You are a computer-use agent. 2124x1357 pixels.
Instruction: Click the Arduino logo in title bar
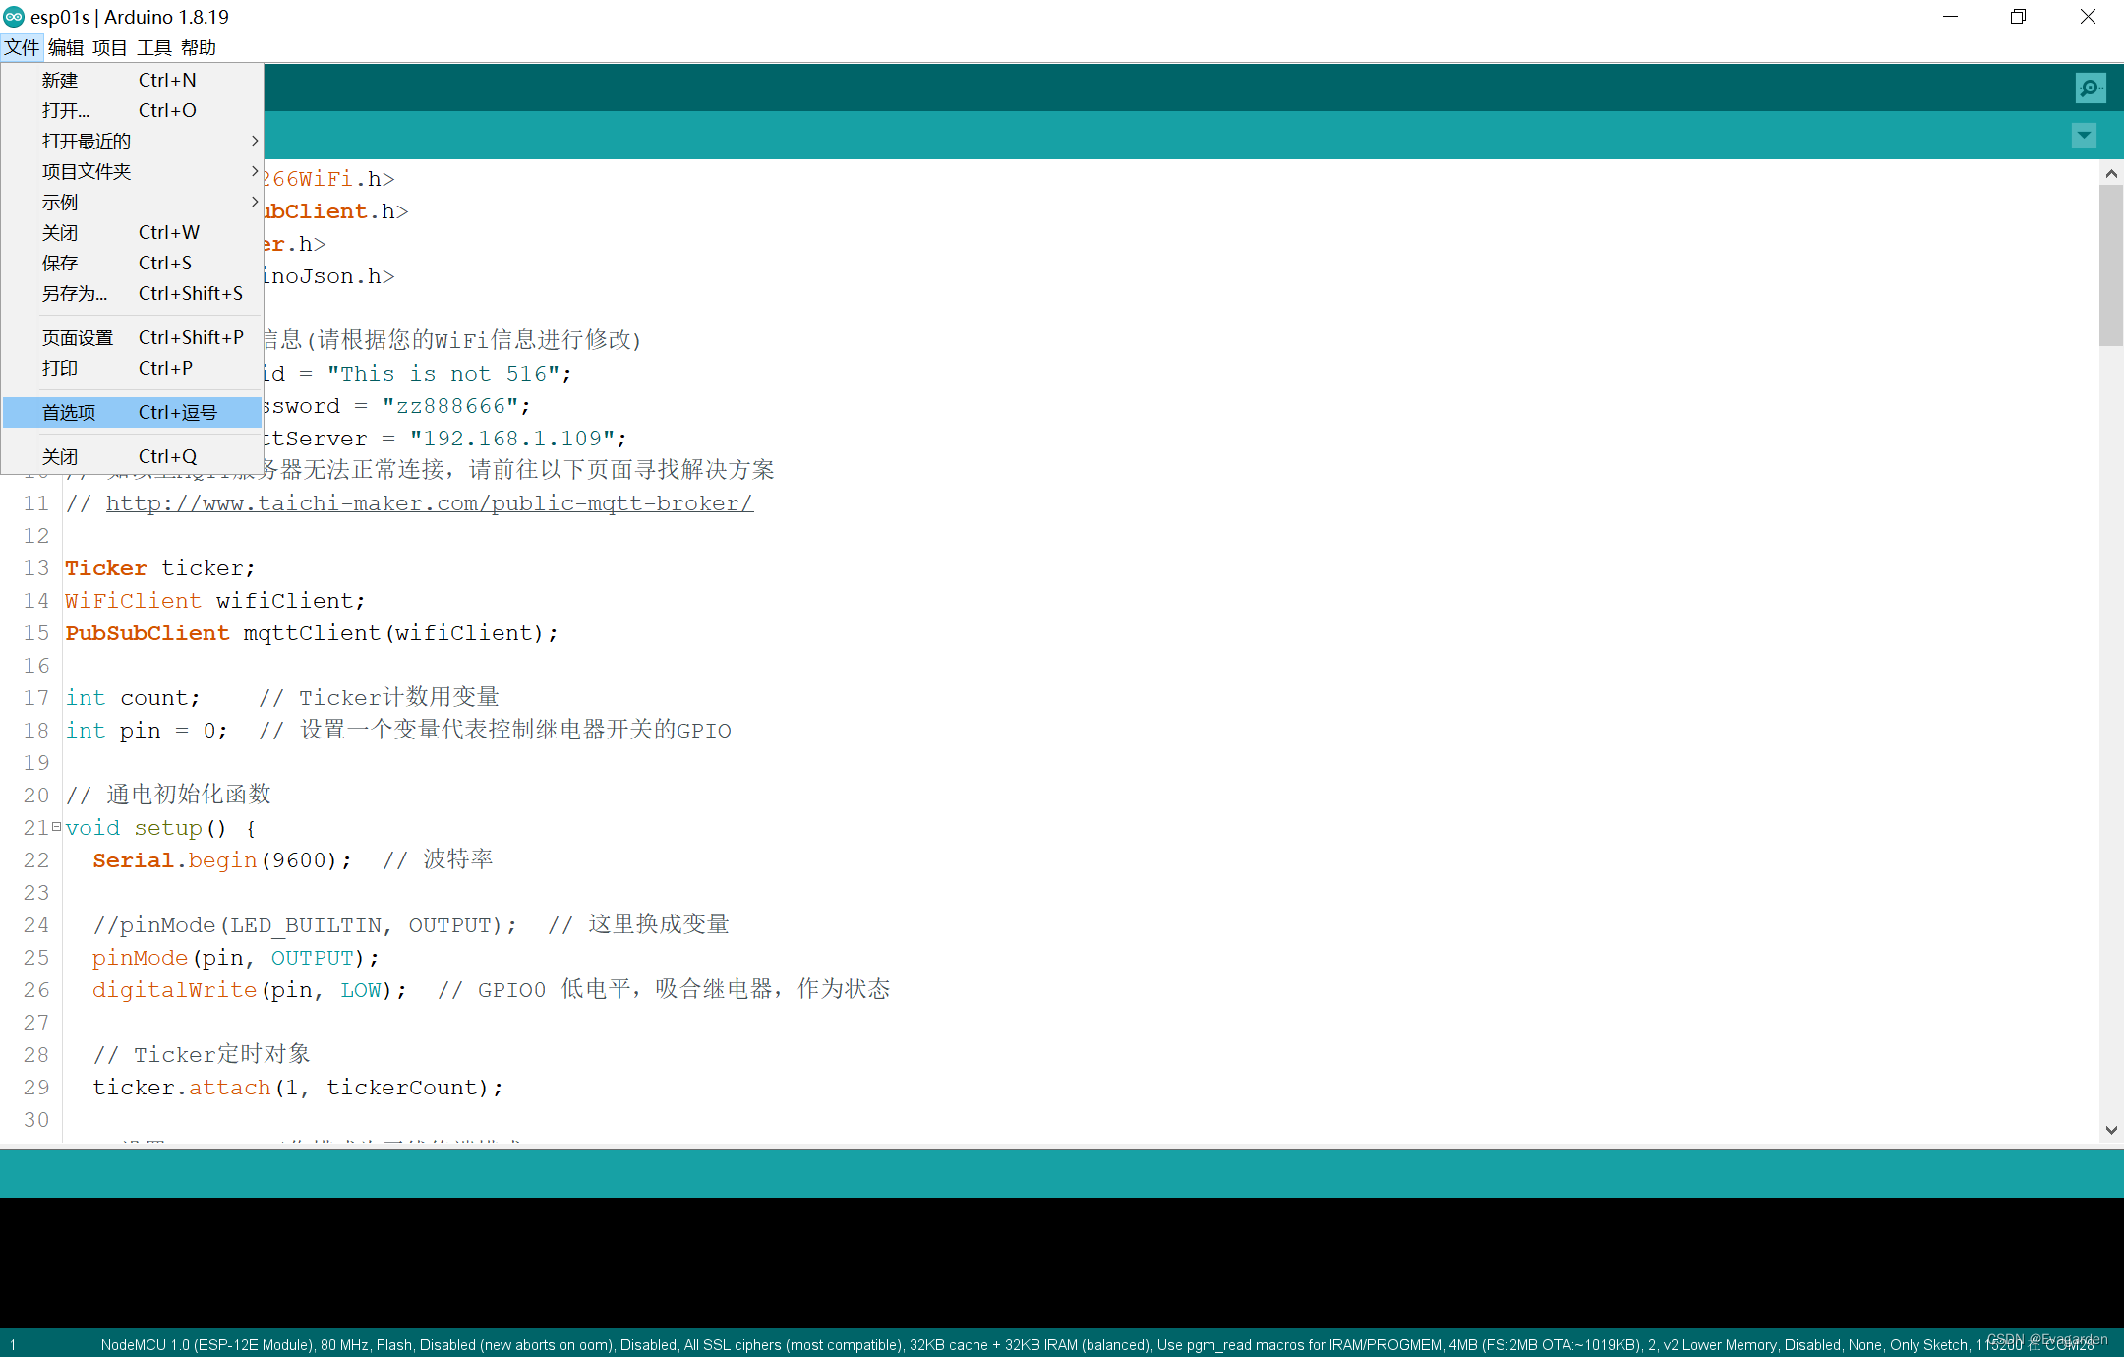[14, 17]
